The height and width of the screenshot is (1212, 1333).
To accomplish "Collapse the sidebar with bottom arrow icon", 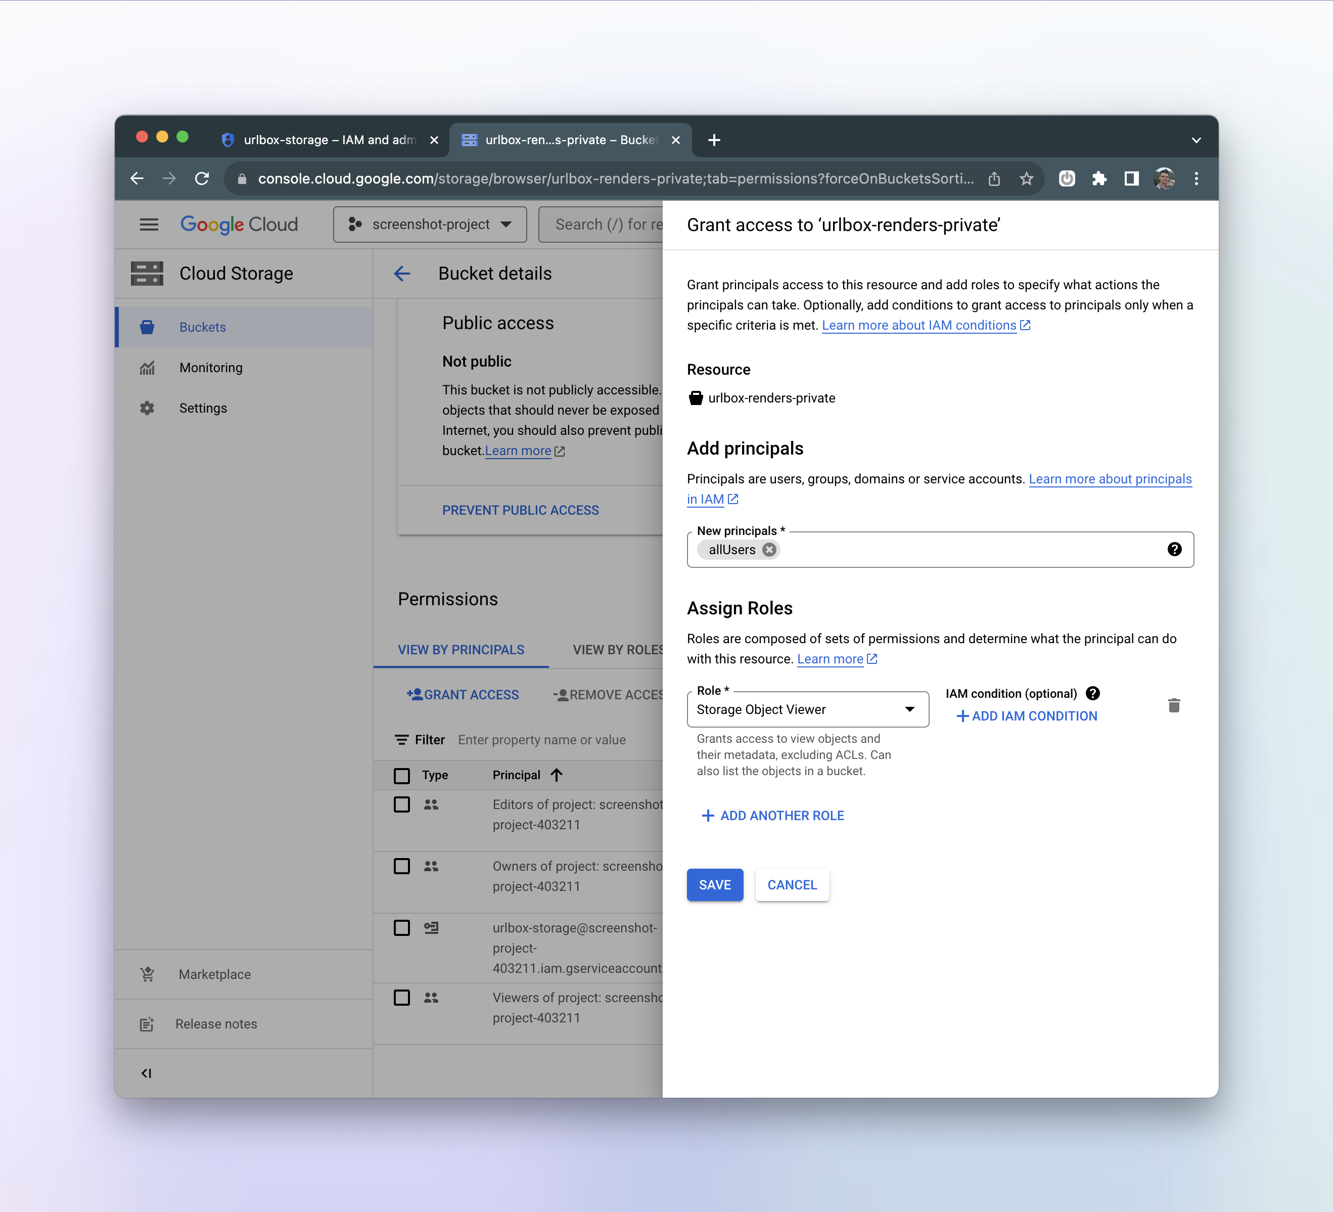I will [146, 1073].
